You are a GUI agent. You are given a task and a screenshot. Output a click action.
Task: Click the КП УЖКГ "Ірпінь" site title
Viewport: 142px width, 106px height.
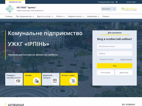pos(26,7)
